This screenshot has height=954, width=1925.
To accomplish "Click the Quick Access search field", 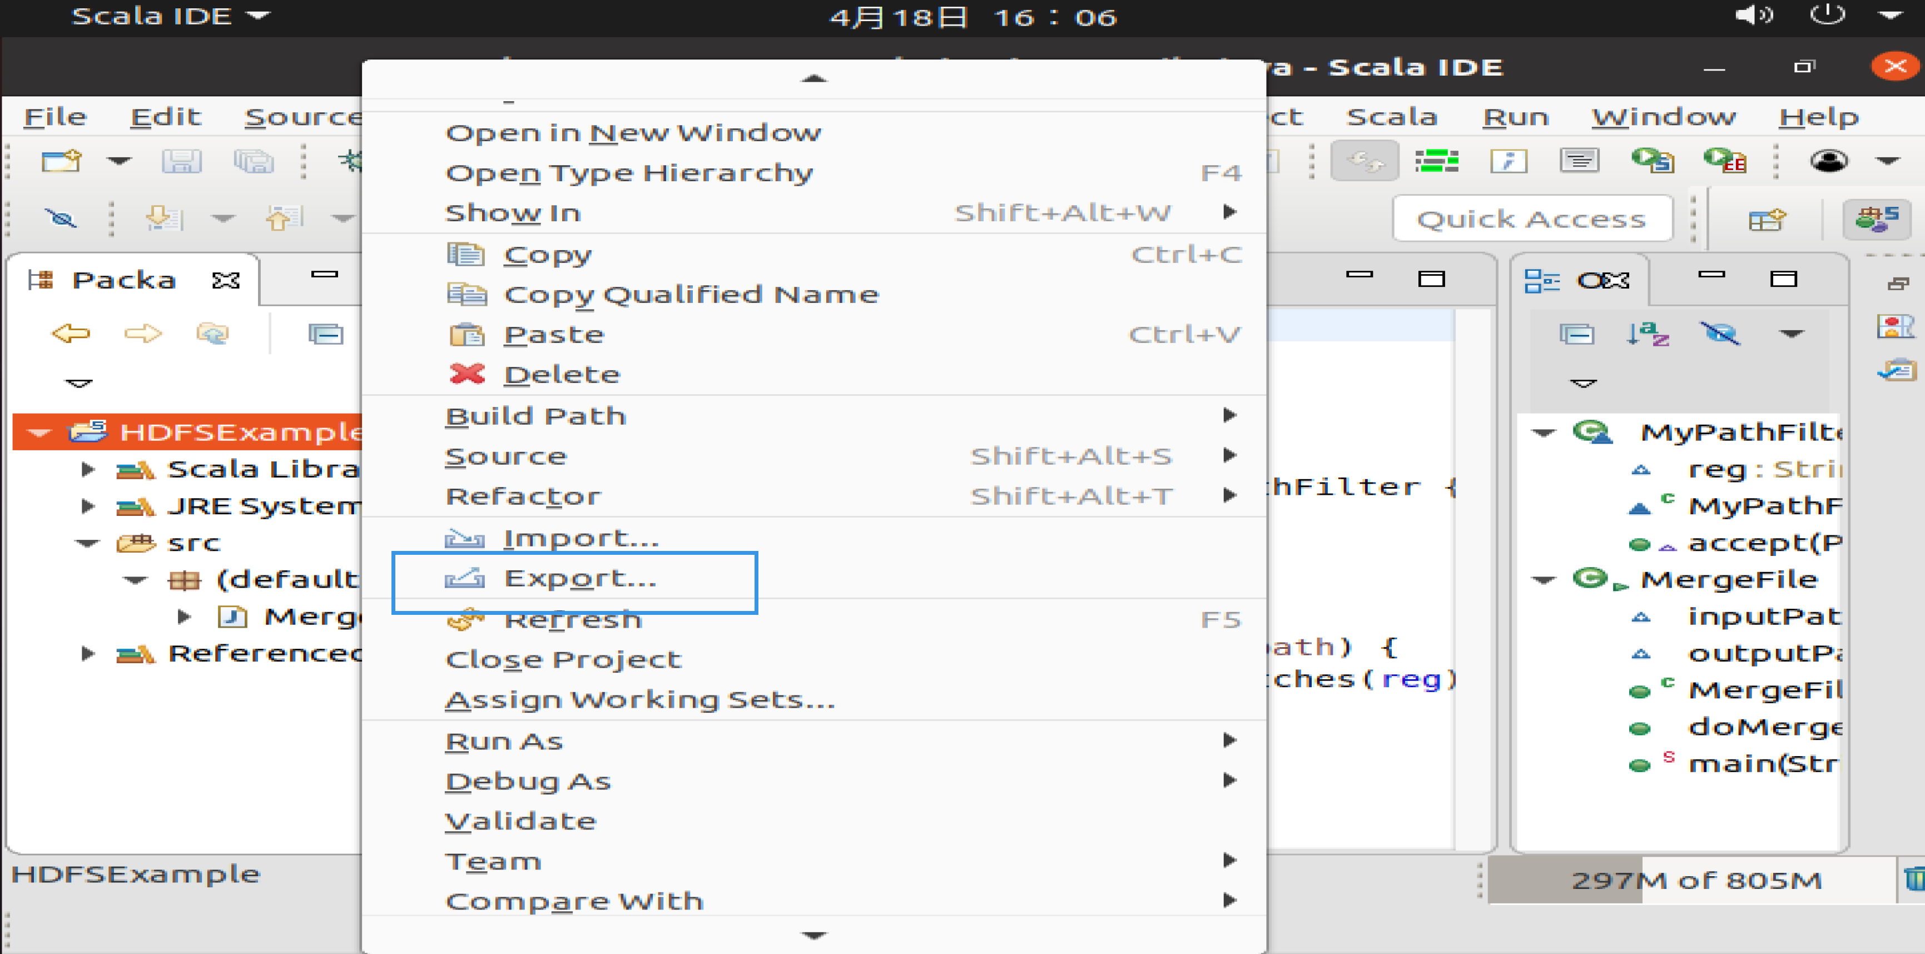I will coord(1532,219).
